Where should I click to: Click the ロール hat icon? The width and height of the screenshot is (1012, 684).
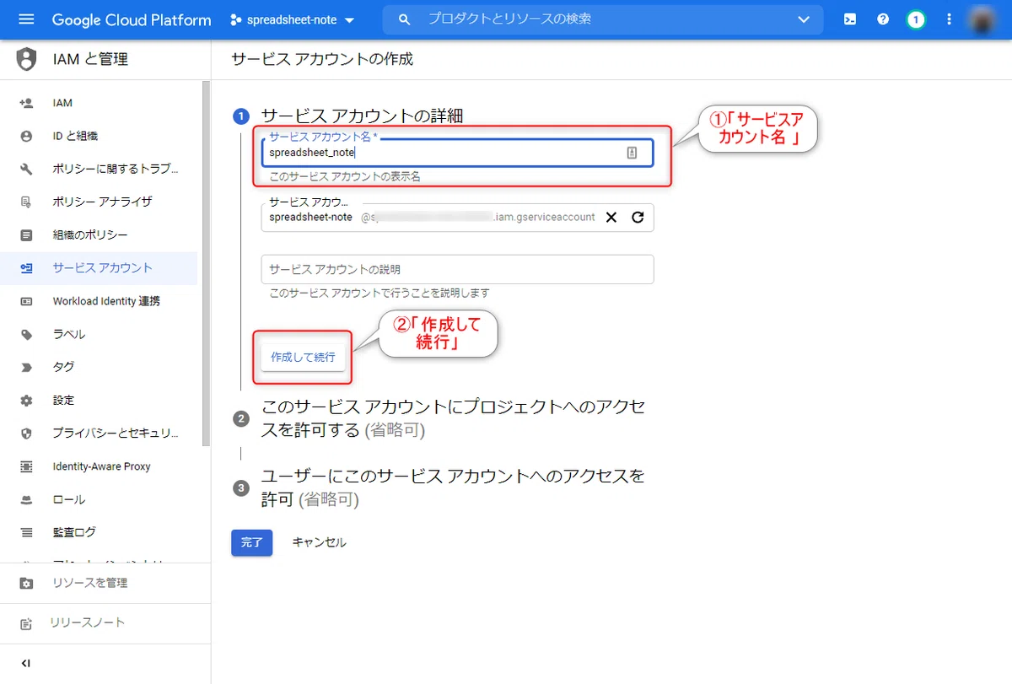[x=26, y=500]
